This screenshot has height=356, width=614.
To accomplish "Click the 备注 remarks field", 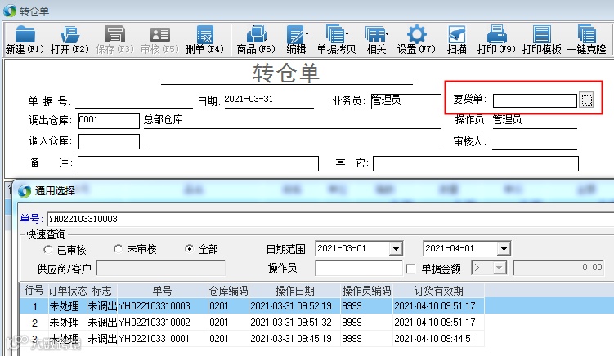I will click(x=198, y=163).
